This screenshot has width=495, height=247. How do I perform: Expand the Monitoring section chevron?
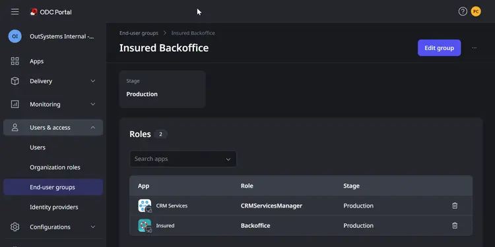tap(93, 104)
